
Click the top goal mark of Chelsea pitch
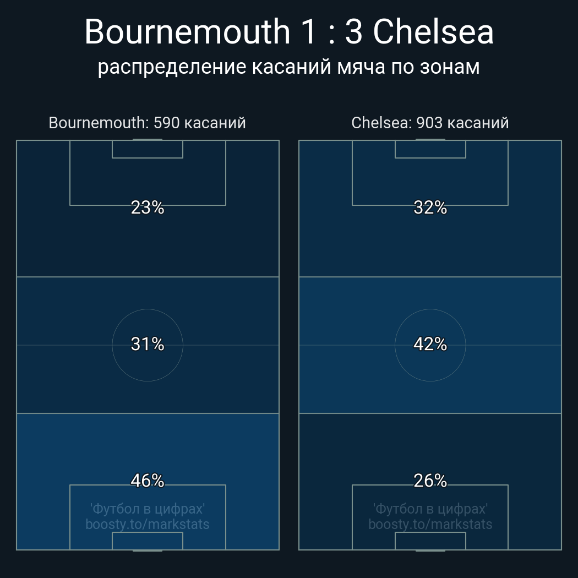[x=430, y=140]
